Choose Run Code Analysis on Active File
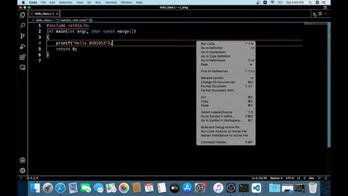The image size is (348, 196). coord(226,131)
